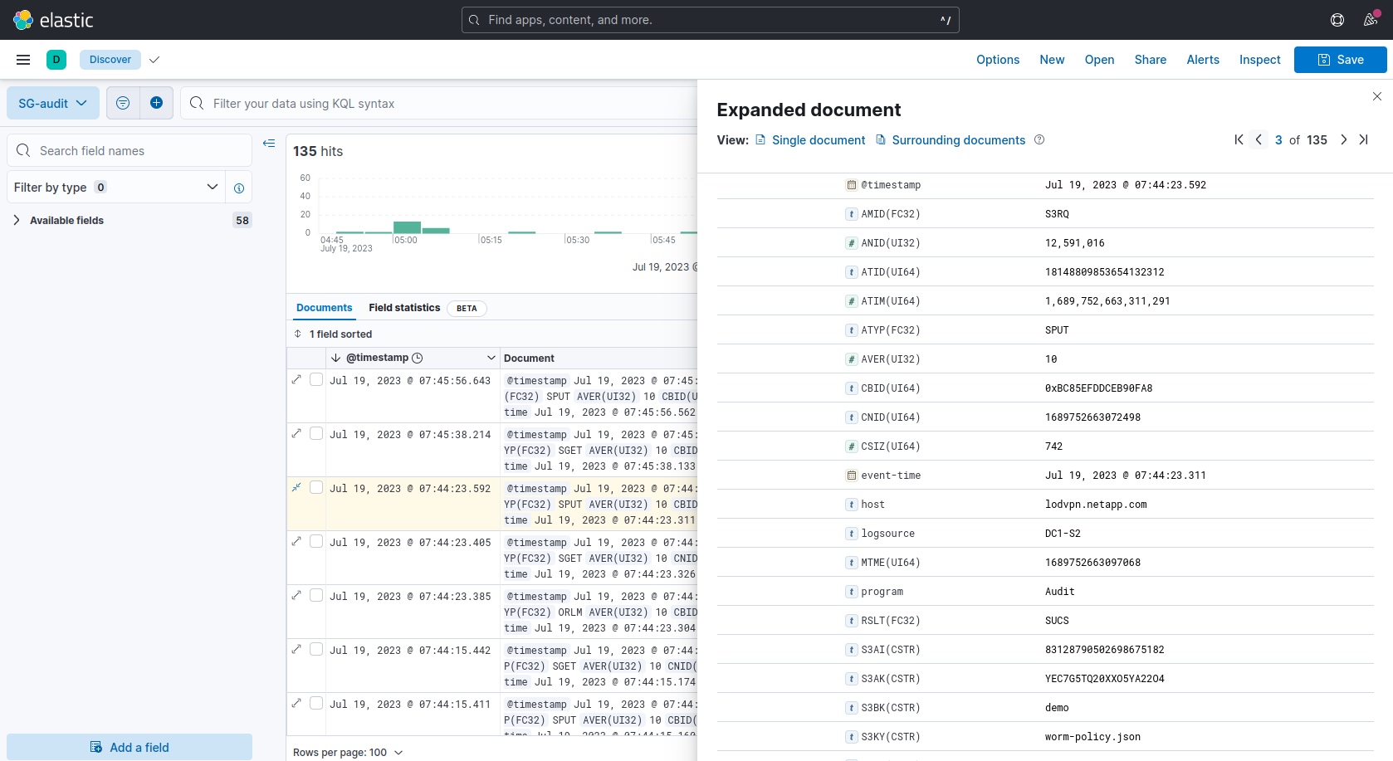Click the sort fields arrows icon
This screenshot has width=1393, height=761.
pyautogui.click(x=297, y=334)
